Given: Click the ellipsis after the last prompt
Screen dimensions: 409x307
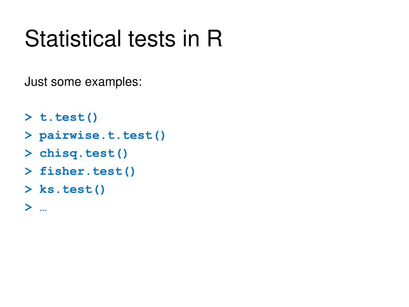Looking at the screenshot, I should (43, 210).
